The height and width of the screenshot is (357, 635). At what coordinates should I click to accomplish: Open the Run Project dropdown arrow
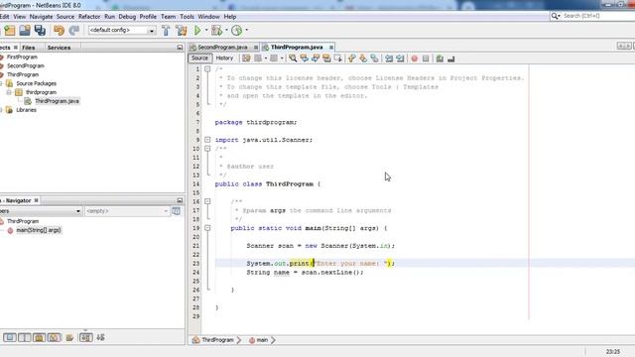pos(206,30)
